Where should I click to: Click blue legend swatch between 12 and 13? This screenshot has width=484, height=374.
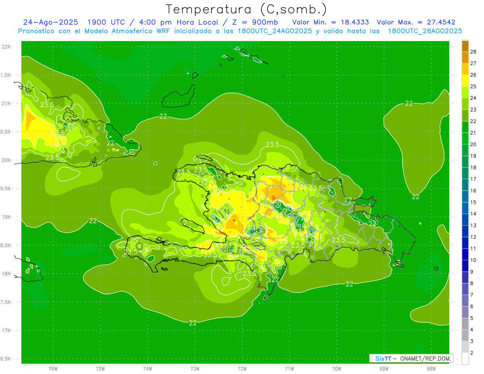[x=465, y=231]
